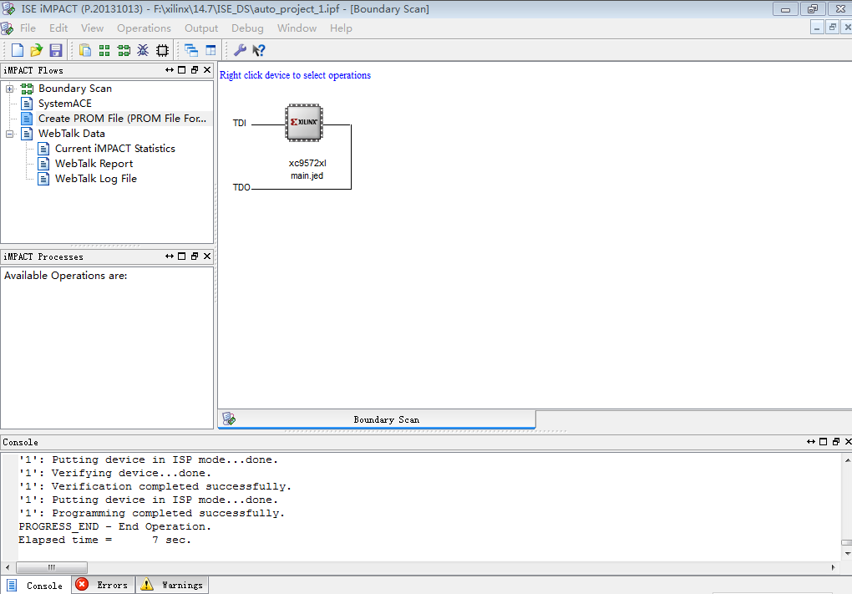Open an existing project using the folder icon
The width and height of the screenshot is (852, 594).
pos(36,49)
